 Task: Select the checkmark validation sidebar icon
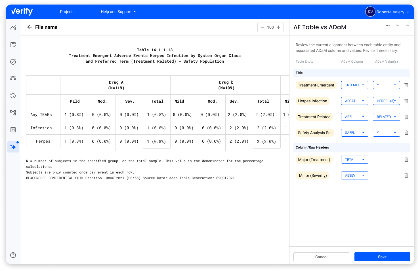coord(13,62)
